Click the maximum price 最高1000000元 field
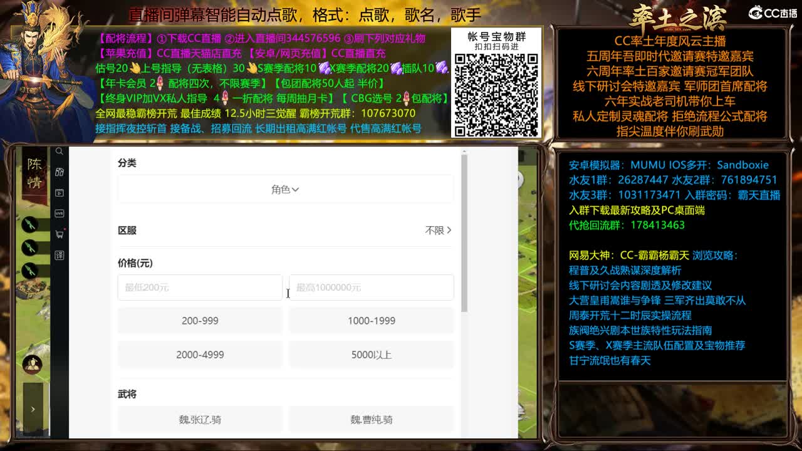Image resolution: width=802 pixels, height=451 pixels. click(371, 288)
